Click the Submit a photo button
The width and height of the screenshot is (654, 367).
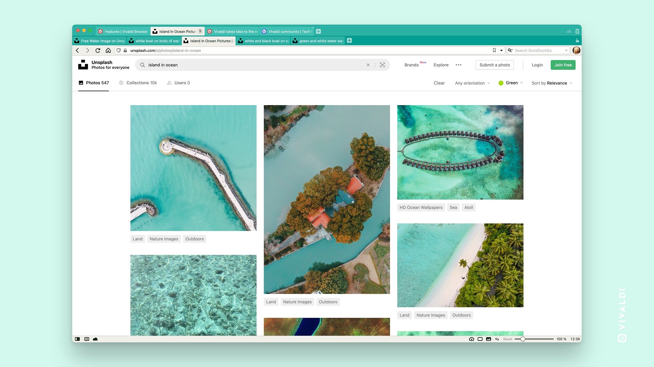494,65
